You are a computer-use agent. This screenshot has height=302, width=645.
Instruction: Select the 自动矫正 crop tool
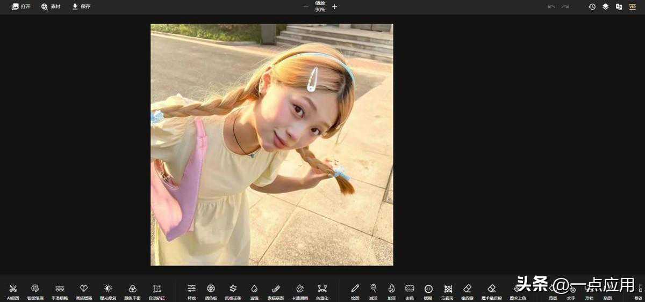(x=157, y=292)
